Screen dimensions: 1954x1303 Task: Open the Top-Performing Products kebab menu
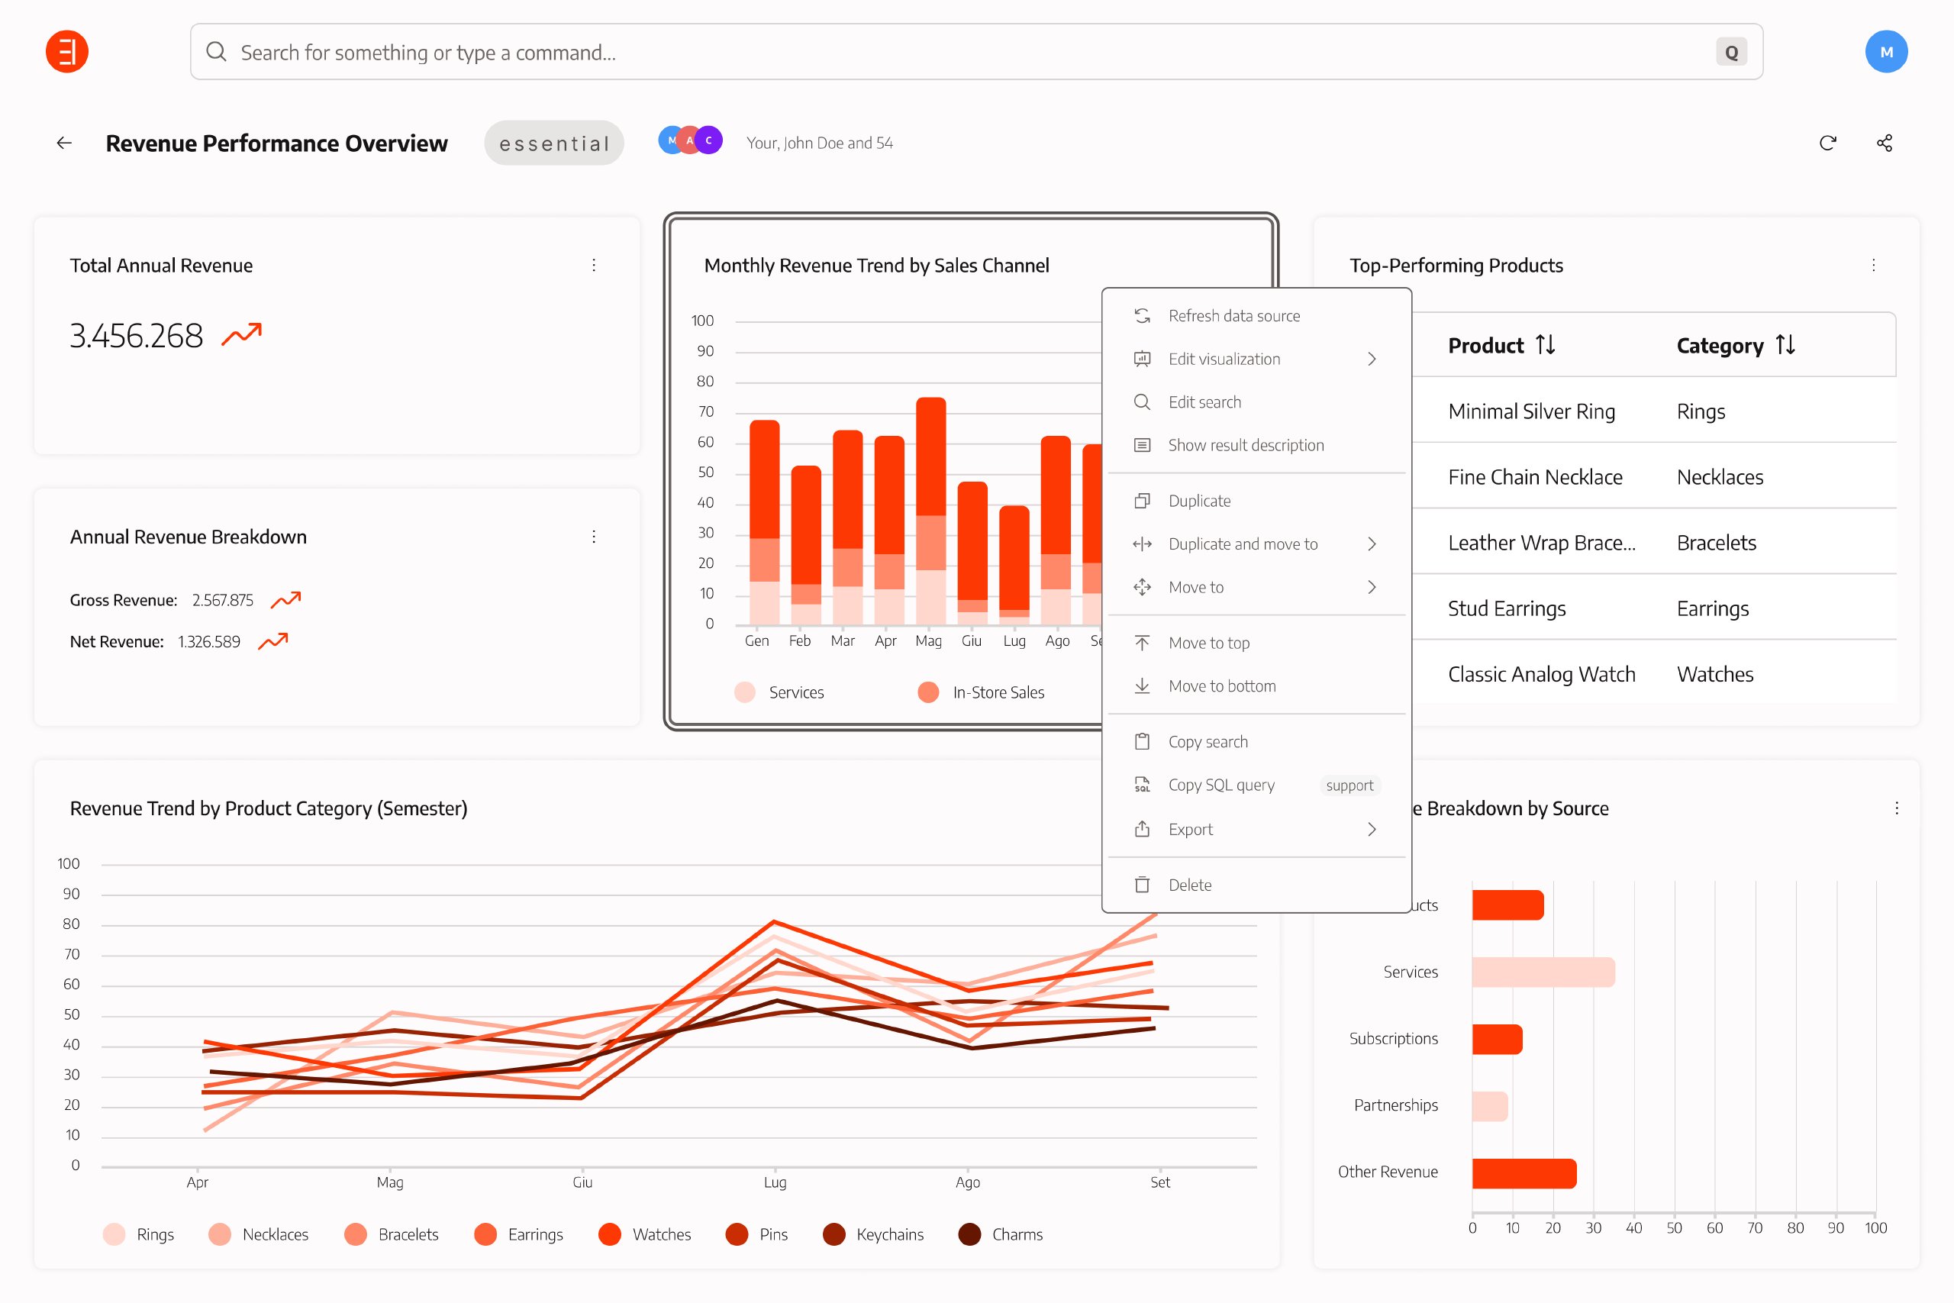pyautogui.click(x=1873, y=265)
